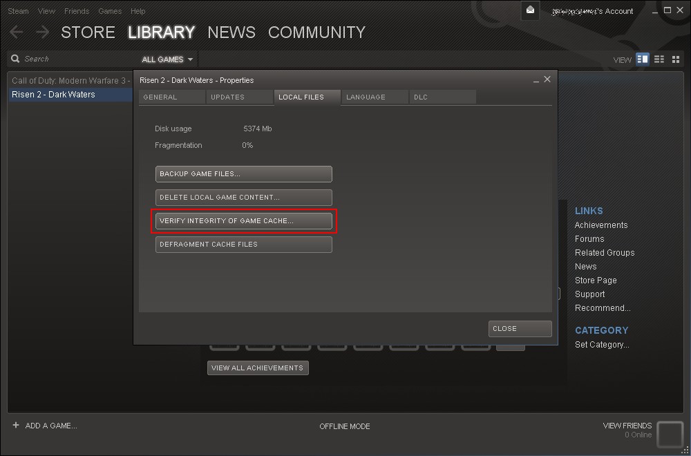
Task: Click DELETE LOCAL GAME CONTENT button
Action: pyautogui.click(x=244, y=198)
